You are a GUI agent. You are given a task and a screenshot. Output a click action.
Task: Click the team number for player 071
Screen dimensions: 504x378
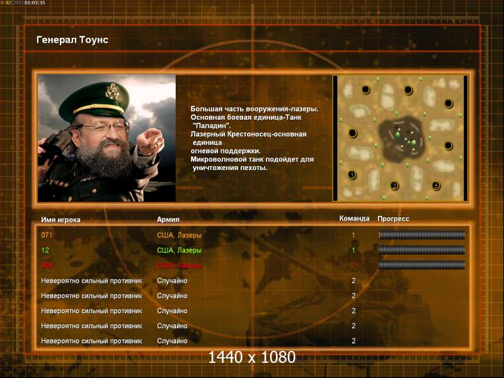coord(353,235)
